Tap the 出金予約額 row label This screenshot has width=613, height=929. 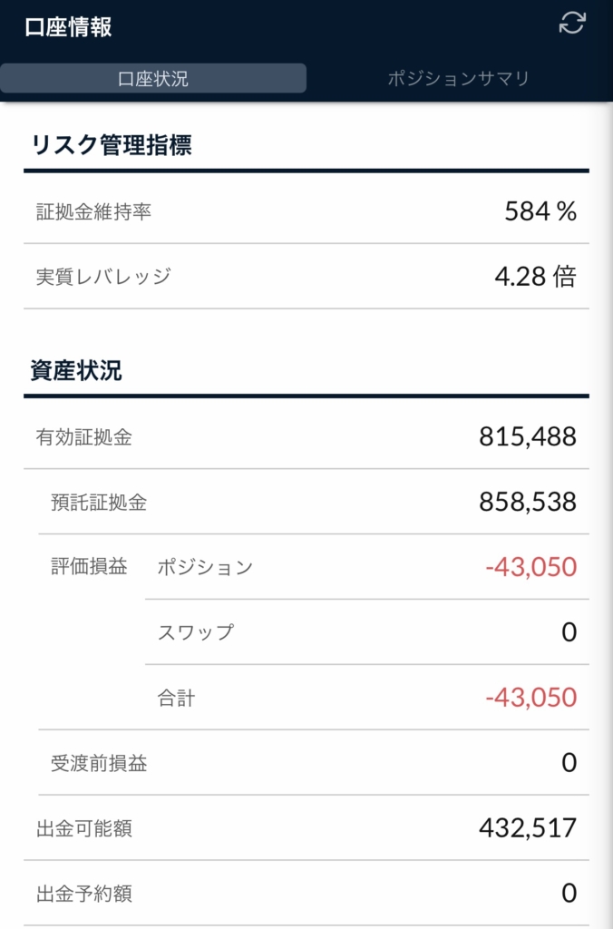84,893
